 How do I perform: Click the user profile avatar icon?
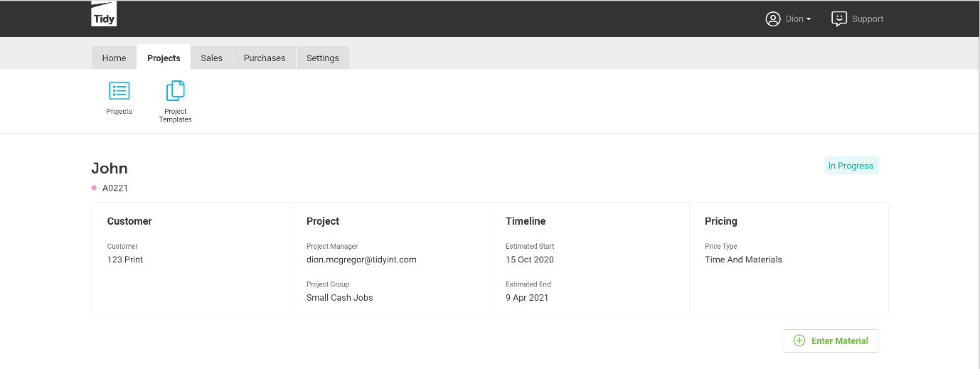[x=773, y=19]
